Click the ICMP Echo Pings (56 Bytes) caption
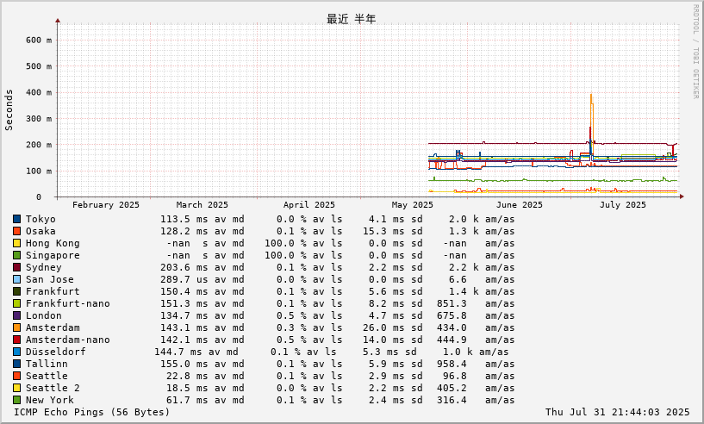The width and height of the screenshot is (704, 424). (x=92, y=412)
